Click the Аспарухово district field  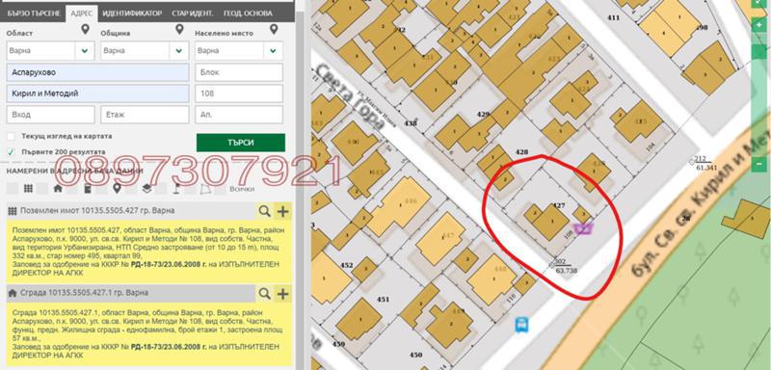click(x=98, y=72)
